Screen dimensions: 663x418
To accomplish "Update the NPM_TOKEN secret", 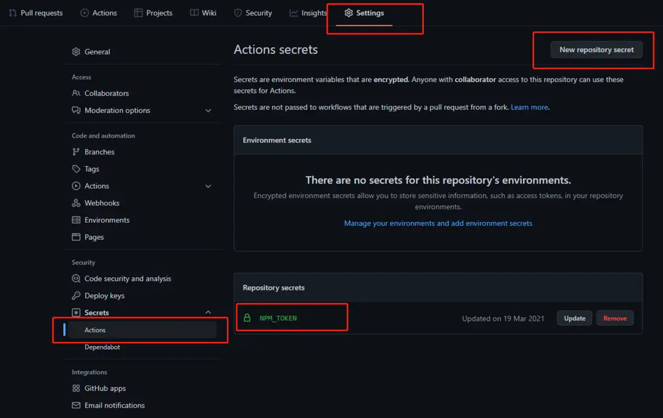I will pos(574,318).
